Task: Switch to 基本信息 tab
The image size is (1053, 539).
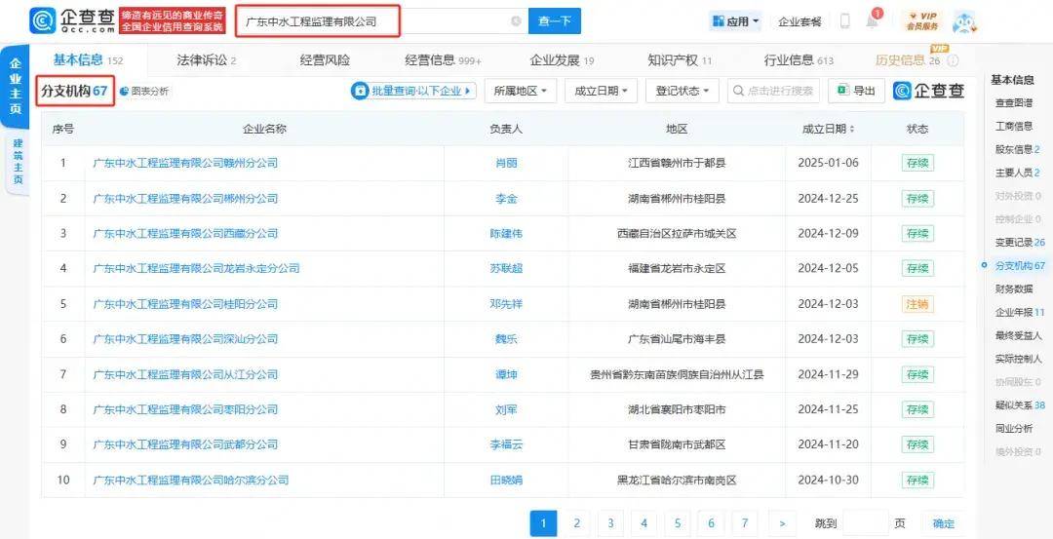Action: [88, 60]
